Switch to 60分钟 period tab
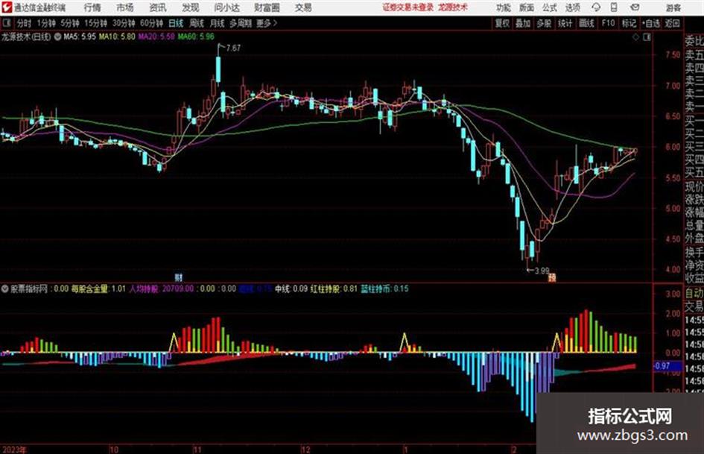This screenshot has height=454, width=704. (x=152, y=23)
